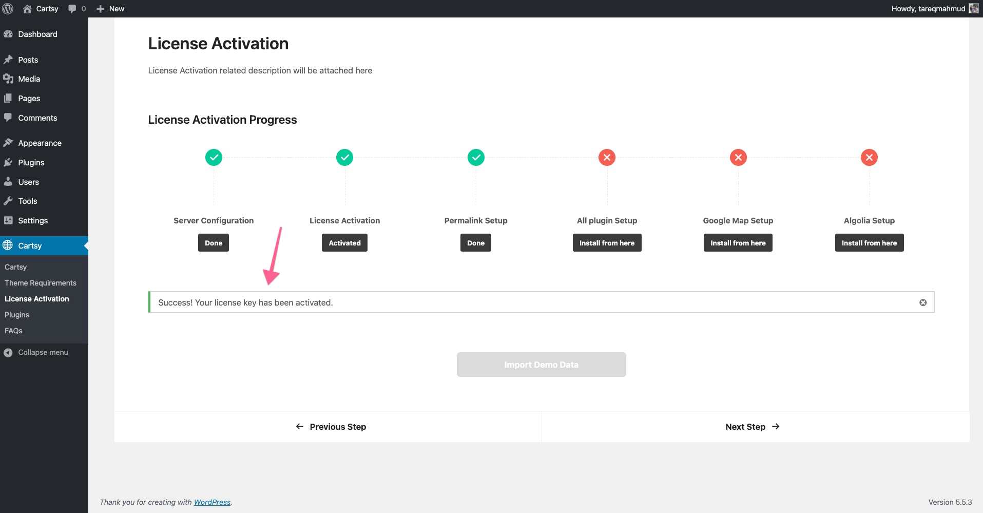The height and width of the screenshot is (513, 983).
Task: Click Permalink Setup green check icon
Action: 476,157
